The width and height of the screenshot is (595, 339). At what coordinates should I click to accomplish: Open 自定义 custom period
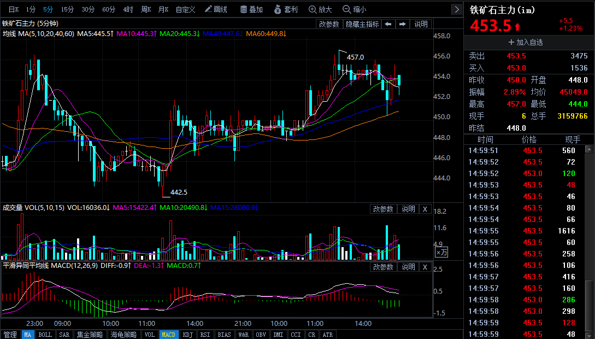(x=186, y=9)
